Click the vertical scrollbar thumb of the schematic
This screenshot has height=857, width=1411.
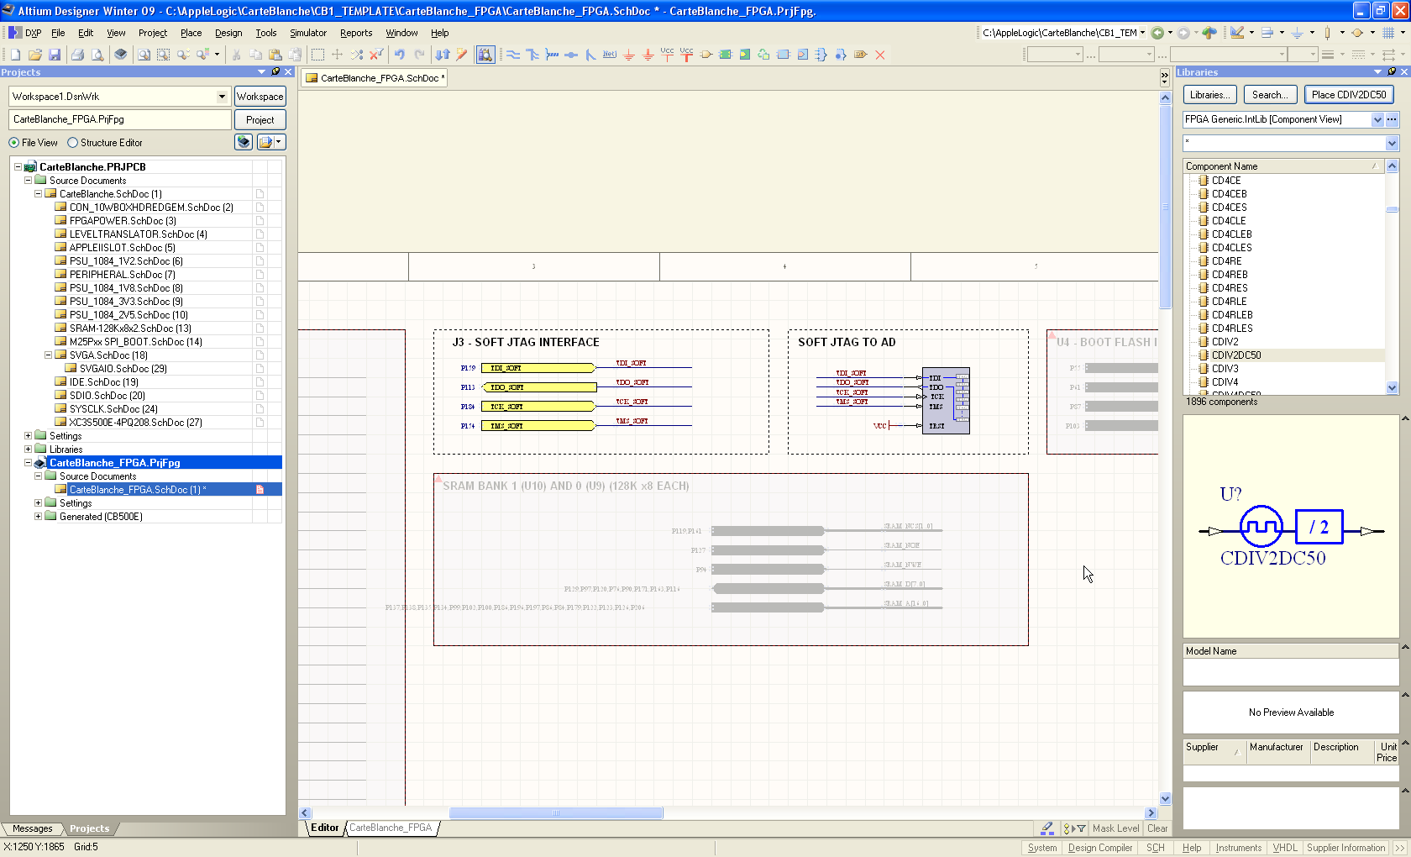[1165, 206]
